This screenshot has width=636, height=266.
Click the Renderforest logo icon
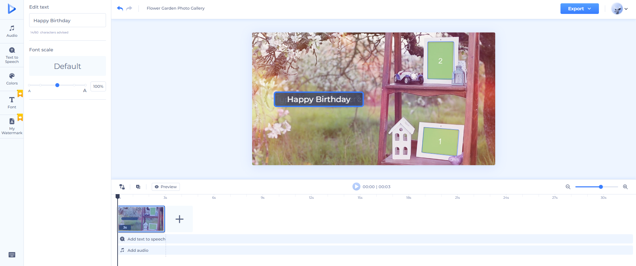pos(12,9)
